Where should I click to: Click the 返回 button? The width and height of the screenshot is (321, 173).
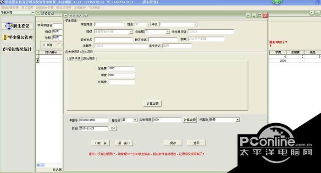coord(196,143)
